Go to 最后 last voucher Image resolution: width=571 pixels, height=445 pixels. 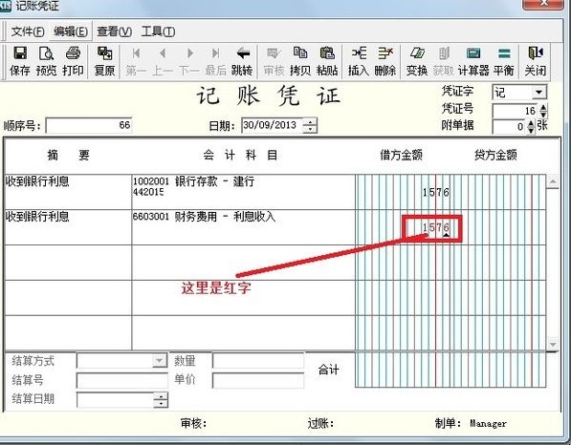(x=215, y=61)
